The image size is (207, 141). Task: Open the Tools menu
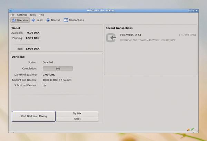[33, 15]
